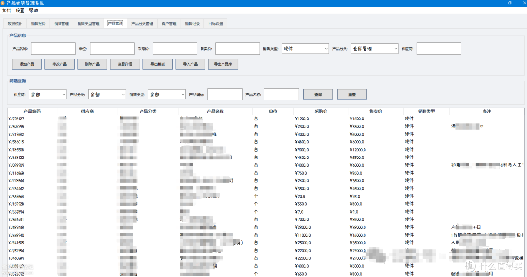The image size is (527, 277).
Task: Click the orange app icon in the title bar
Action: [3, 3]
